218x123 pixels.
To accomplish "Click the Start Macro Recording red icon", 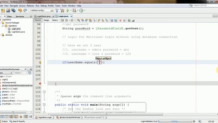I will click(121, 20).
